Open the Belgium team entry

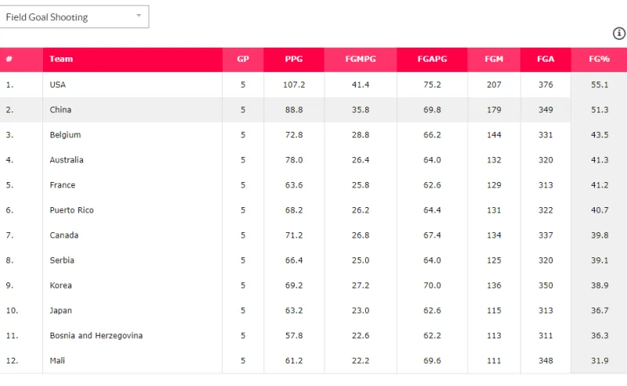[65, 135]
